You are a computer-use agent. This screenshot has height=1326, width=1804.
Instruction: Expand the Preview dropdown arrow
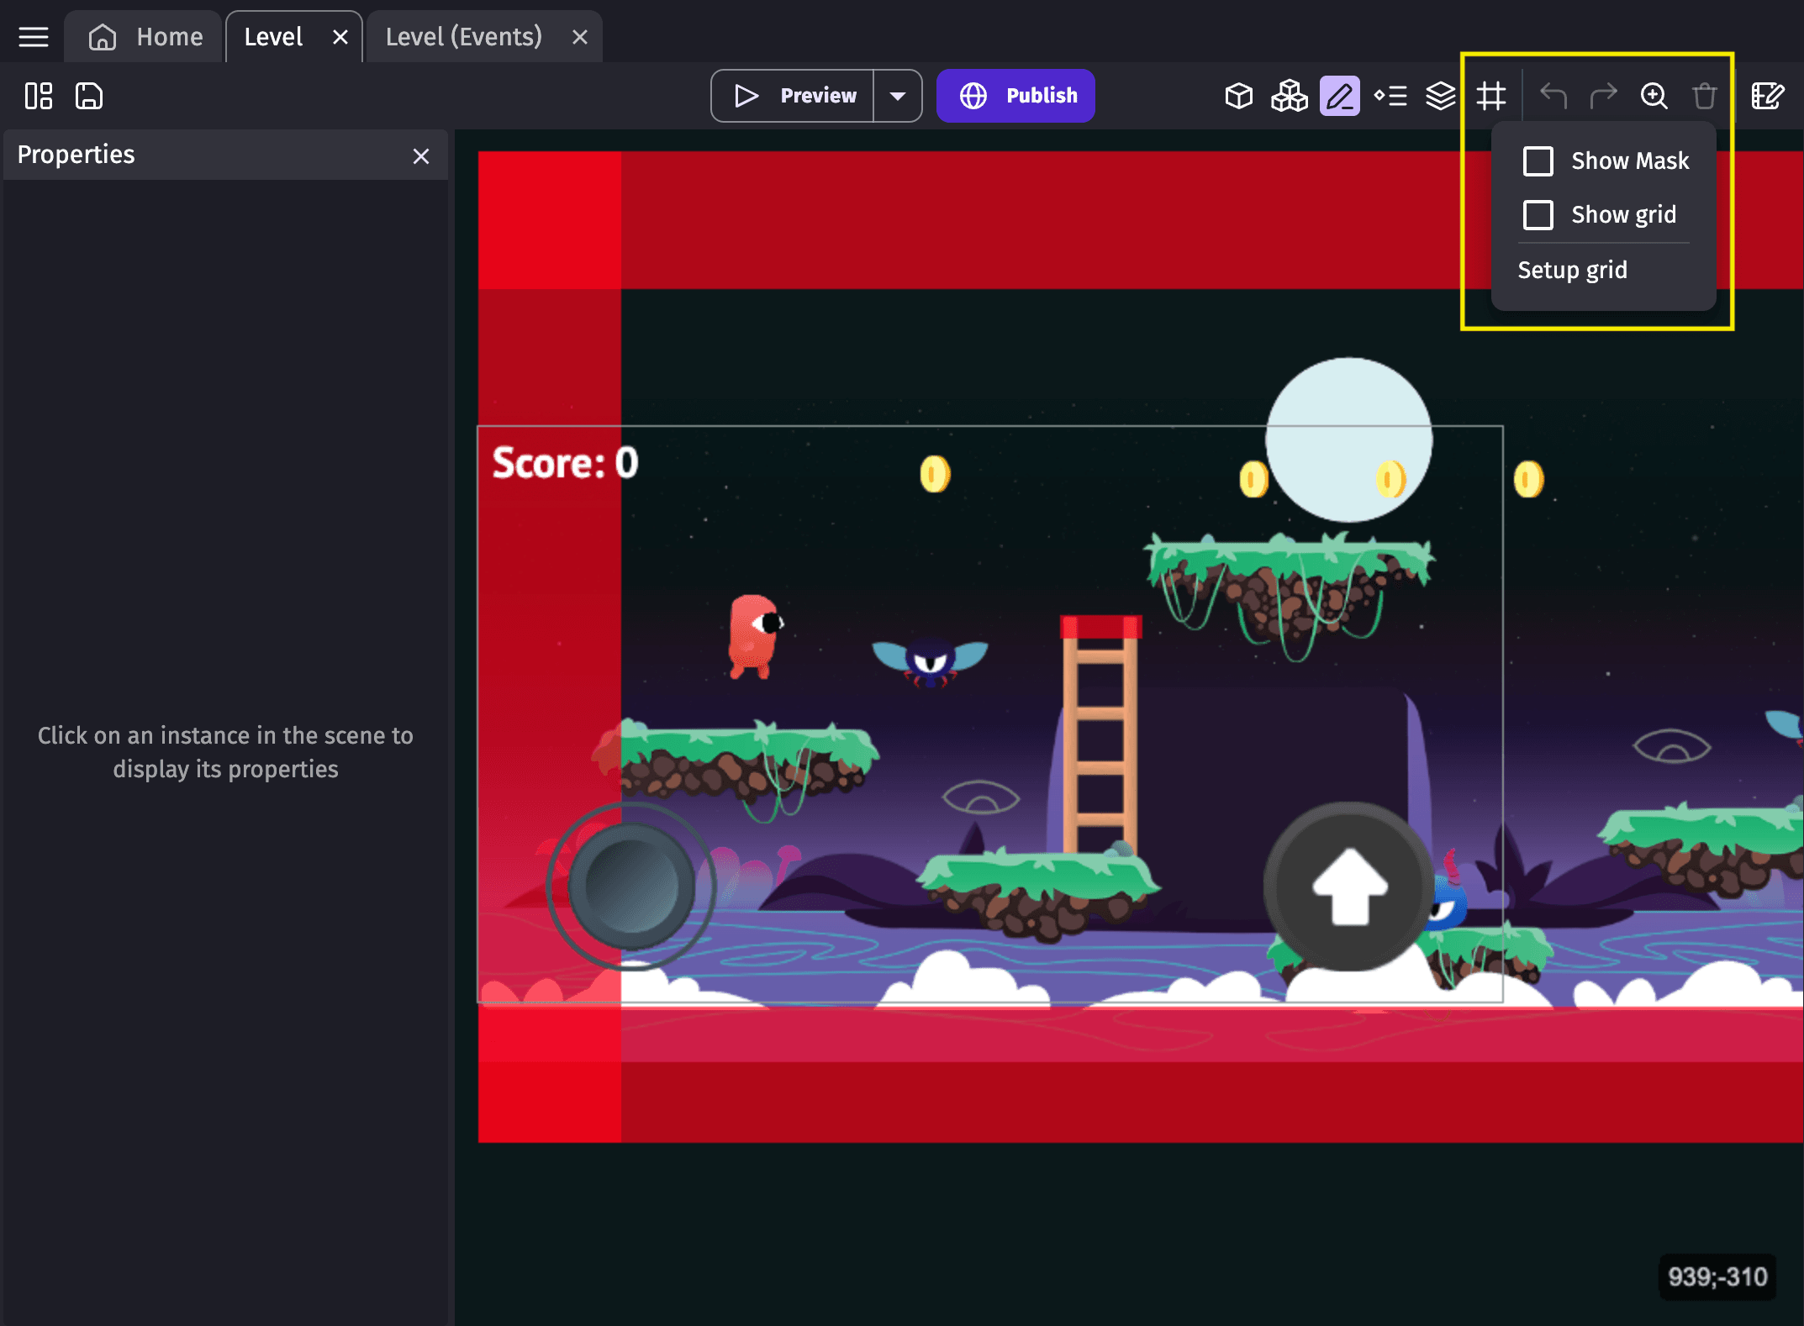[x=898, y=96]
